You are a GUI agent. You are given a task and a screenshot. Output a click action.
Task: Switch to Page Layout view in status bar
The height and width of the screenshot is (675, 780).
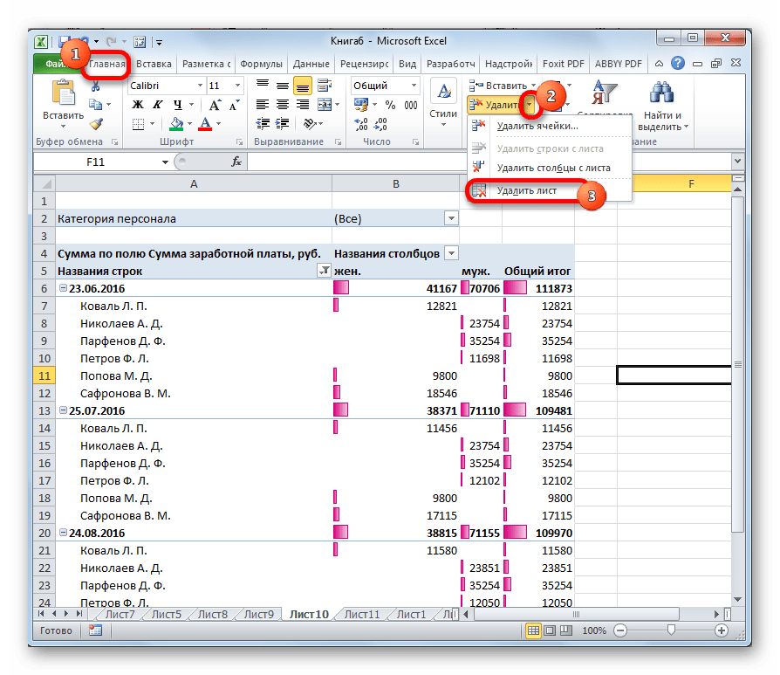pos(550,630)
